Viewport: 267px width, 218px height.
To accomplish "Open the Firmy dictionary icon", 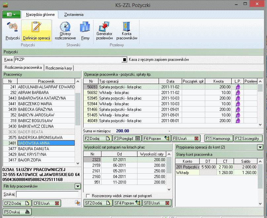I will pos(85,31).
